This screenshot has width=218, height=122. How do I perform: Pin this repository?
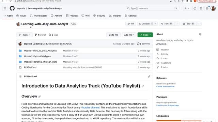point(131,24)
